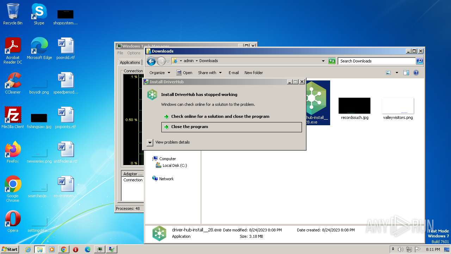This screenshot has width=451, height=254.
Task: Select the fishingsaw.jpg desktop file
Action: 39,121
